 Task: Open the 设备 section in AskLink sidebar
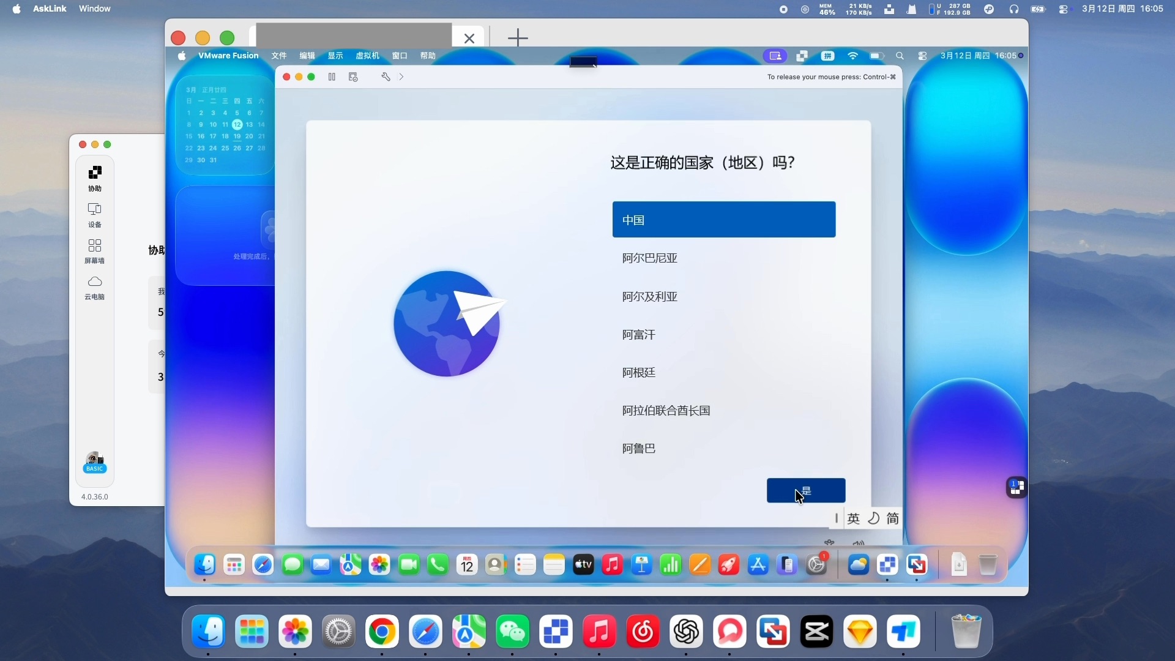(95, 215)
